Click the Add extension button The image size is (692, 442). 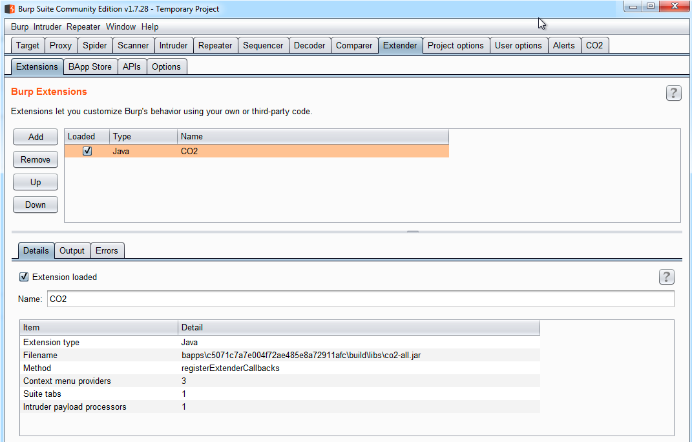pyautogui.click(x=36, y=137)
